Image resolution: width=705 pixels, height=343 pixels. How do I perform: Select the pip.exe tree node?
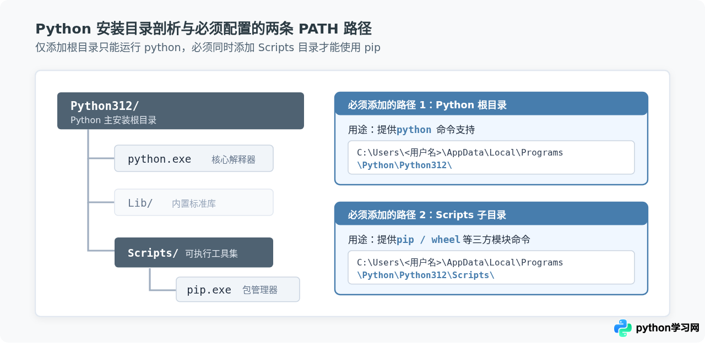click(238, 289)
